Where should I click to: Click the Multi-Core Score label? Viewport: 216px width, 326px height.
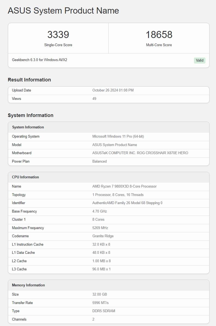[159, 45]
